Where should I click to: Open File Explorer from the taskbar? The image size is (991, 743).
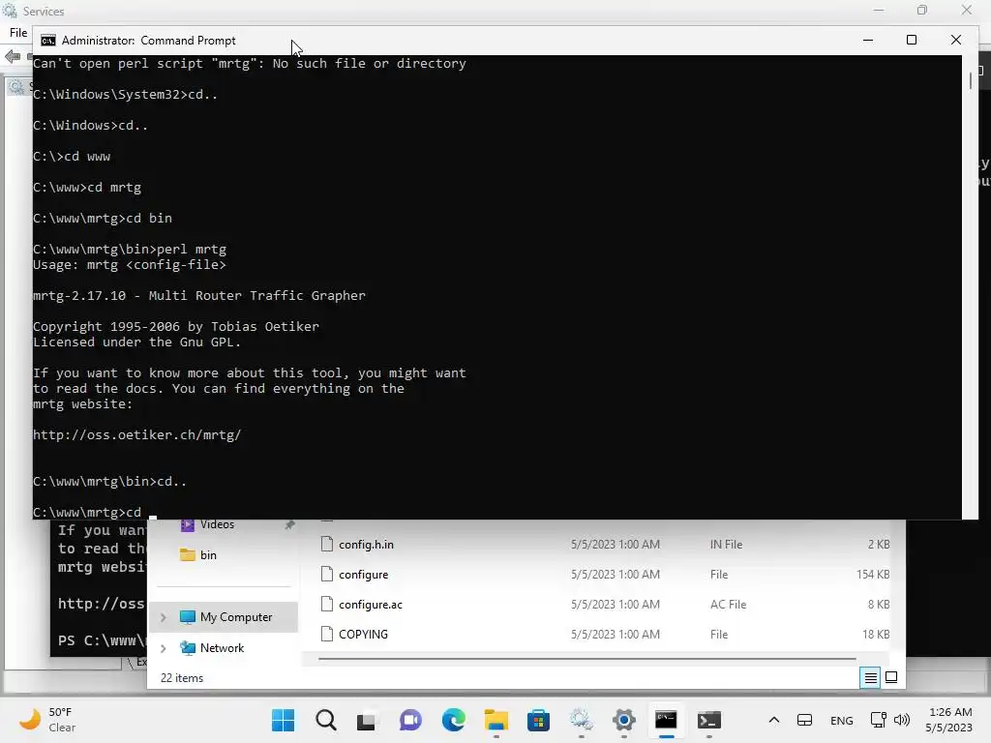496,720
